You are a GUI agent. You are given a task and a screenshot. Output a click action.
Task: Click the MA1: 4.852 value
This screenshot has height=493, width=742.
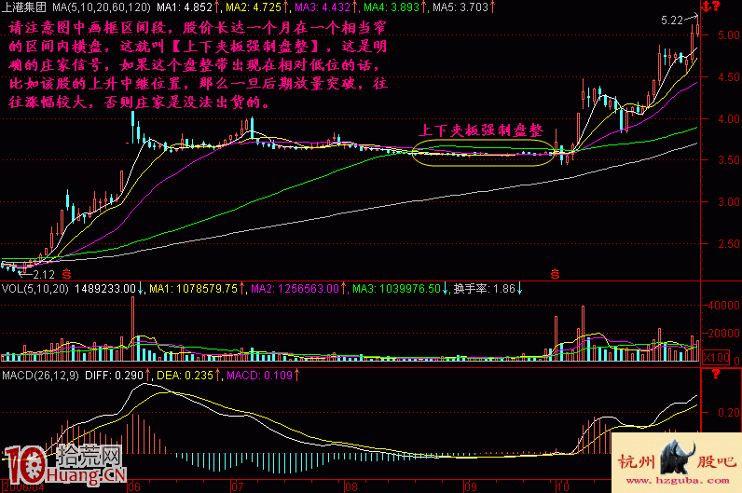click(x=185, y=7)
